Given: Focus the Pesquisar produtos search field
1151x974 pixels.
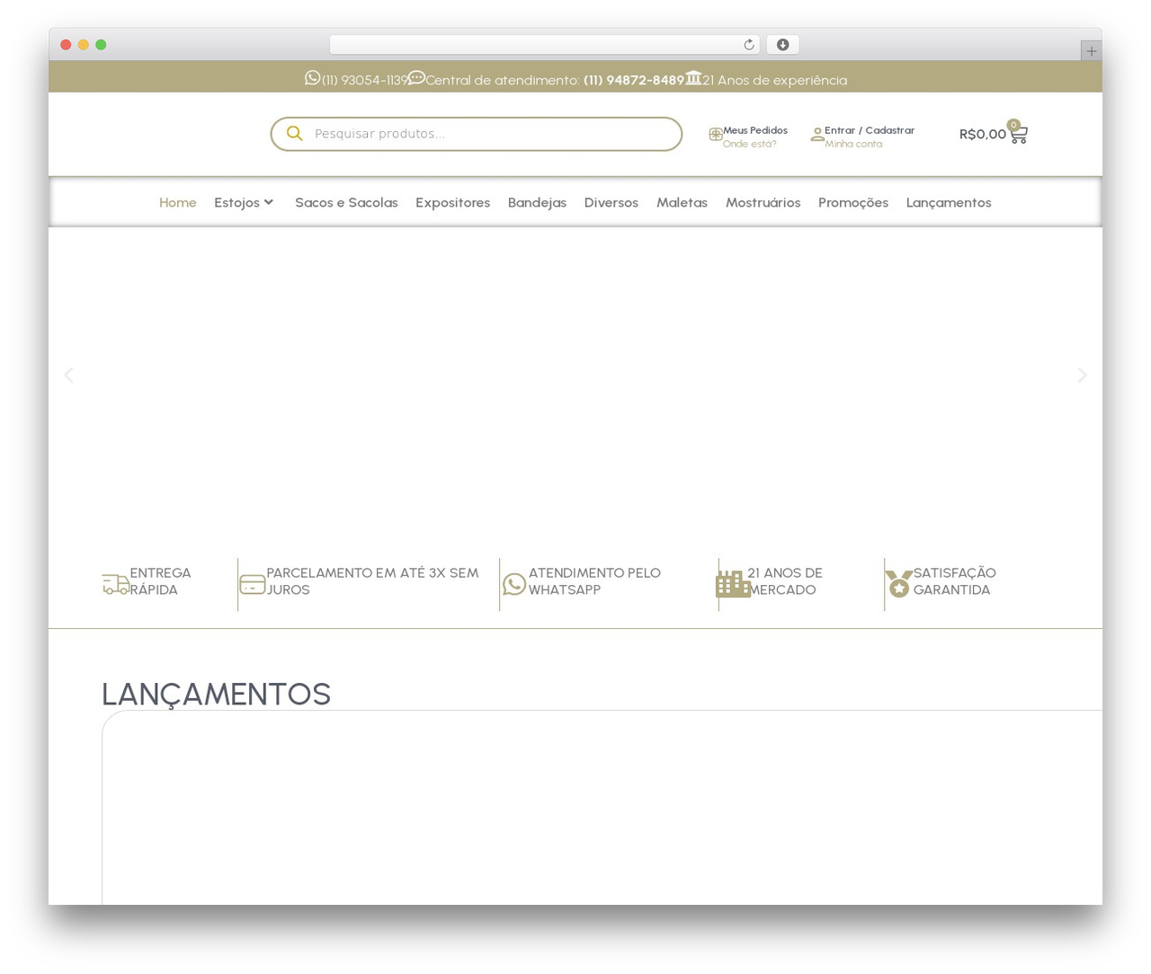Looking at the screenshot, I should click(x=477, y=134).
